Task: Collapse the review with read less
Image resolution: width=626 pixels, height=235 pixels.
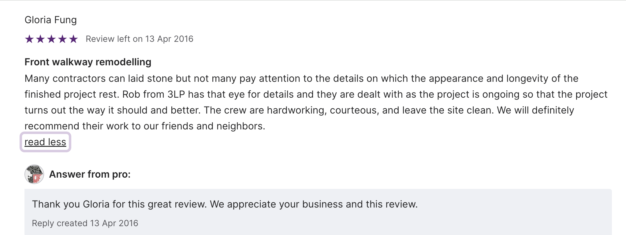Action: click(45, 142)
